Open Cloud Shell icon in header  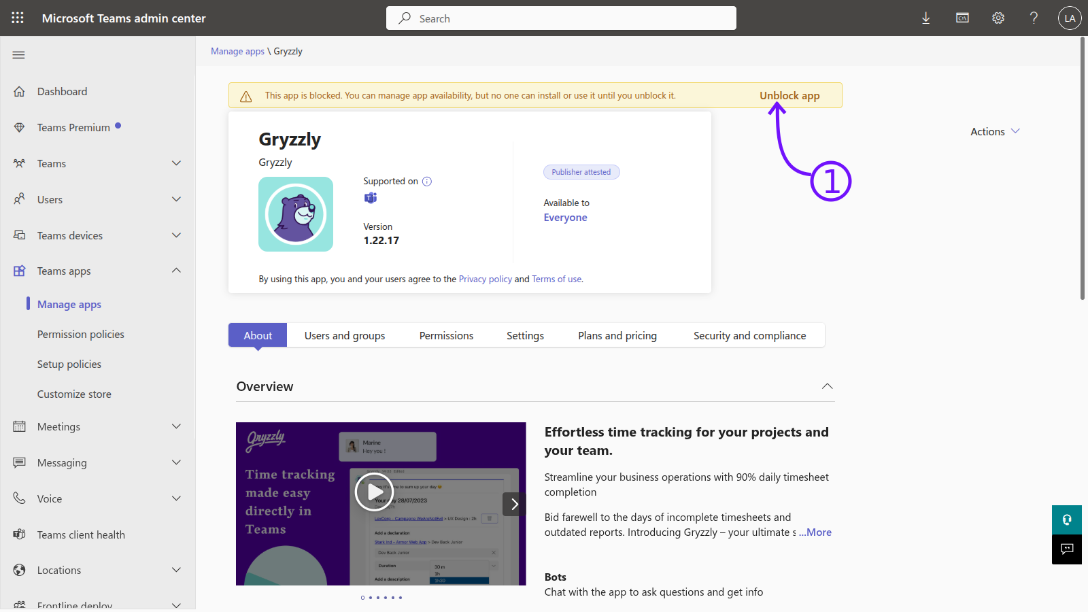[x=962, y=18]
